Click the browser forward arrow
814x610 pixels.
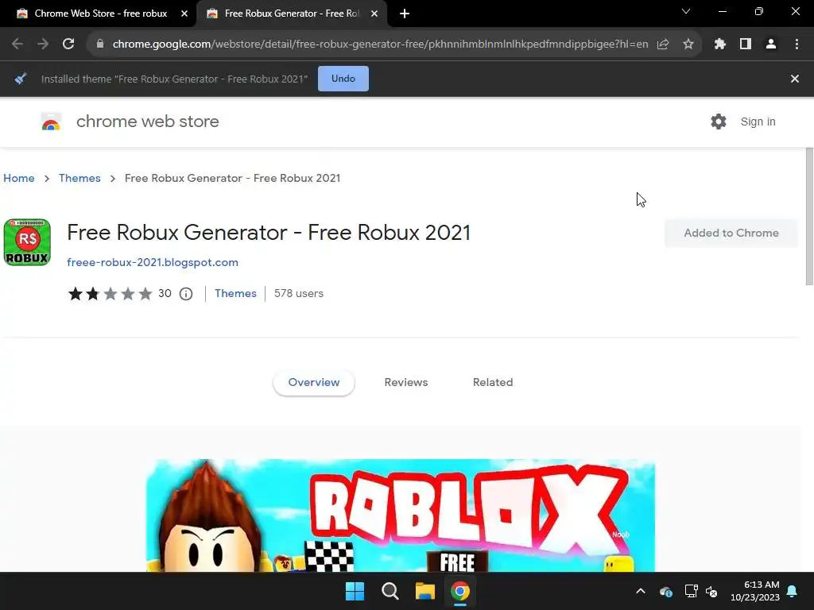(x=43, y=44)
